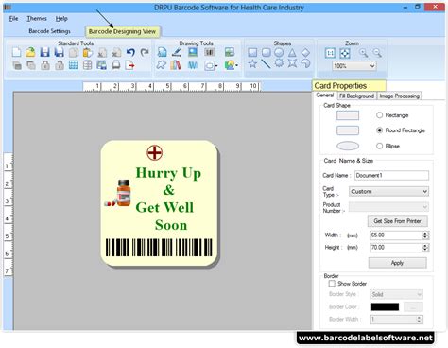
Task: Open a file with the folder icon
Action: click(x=30, y=52)
